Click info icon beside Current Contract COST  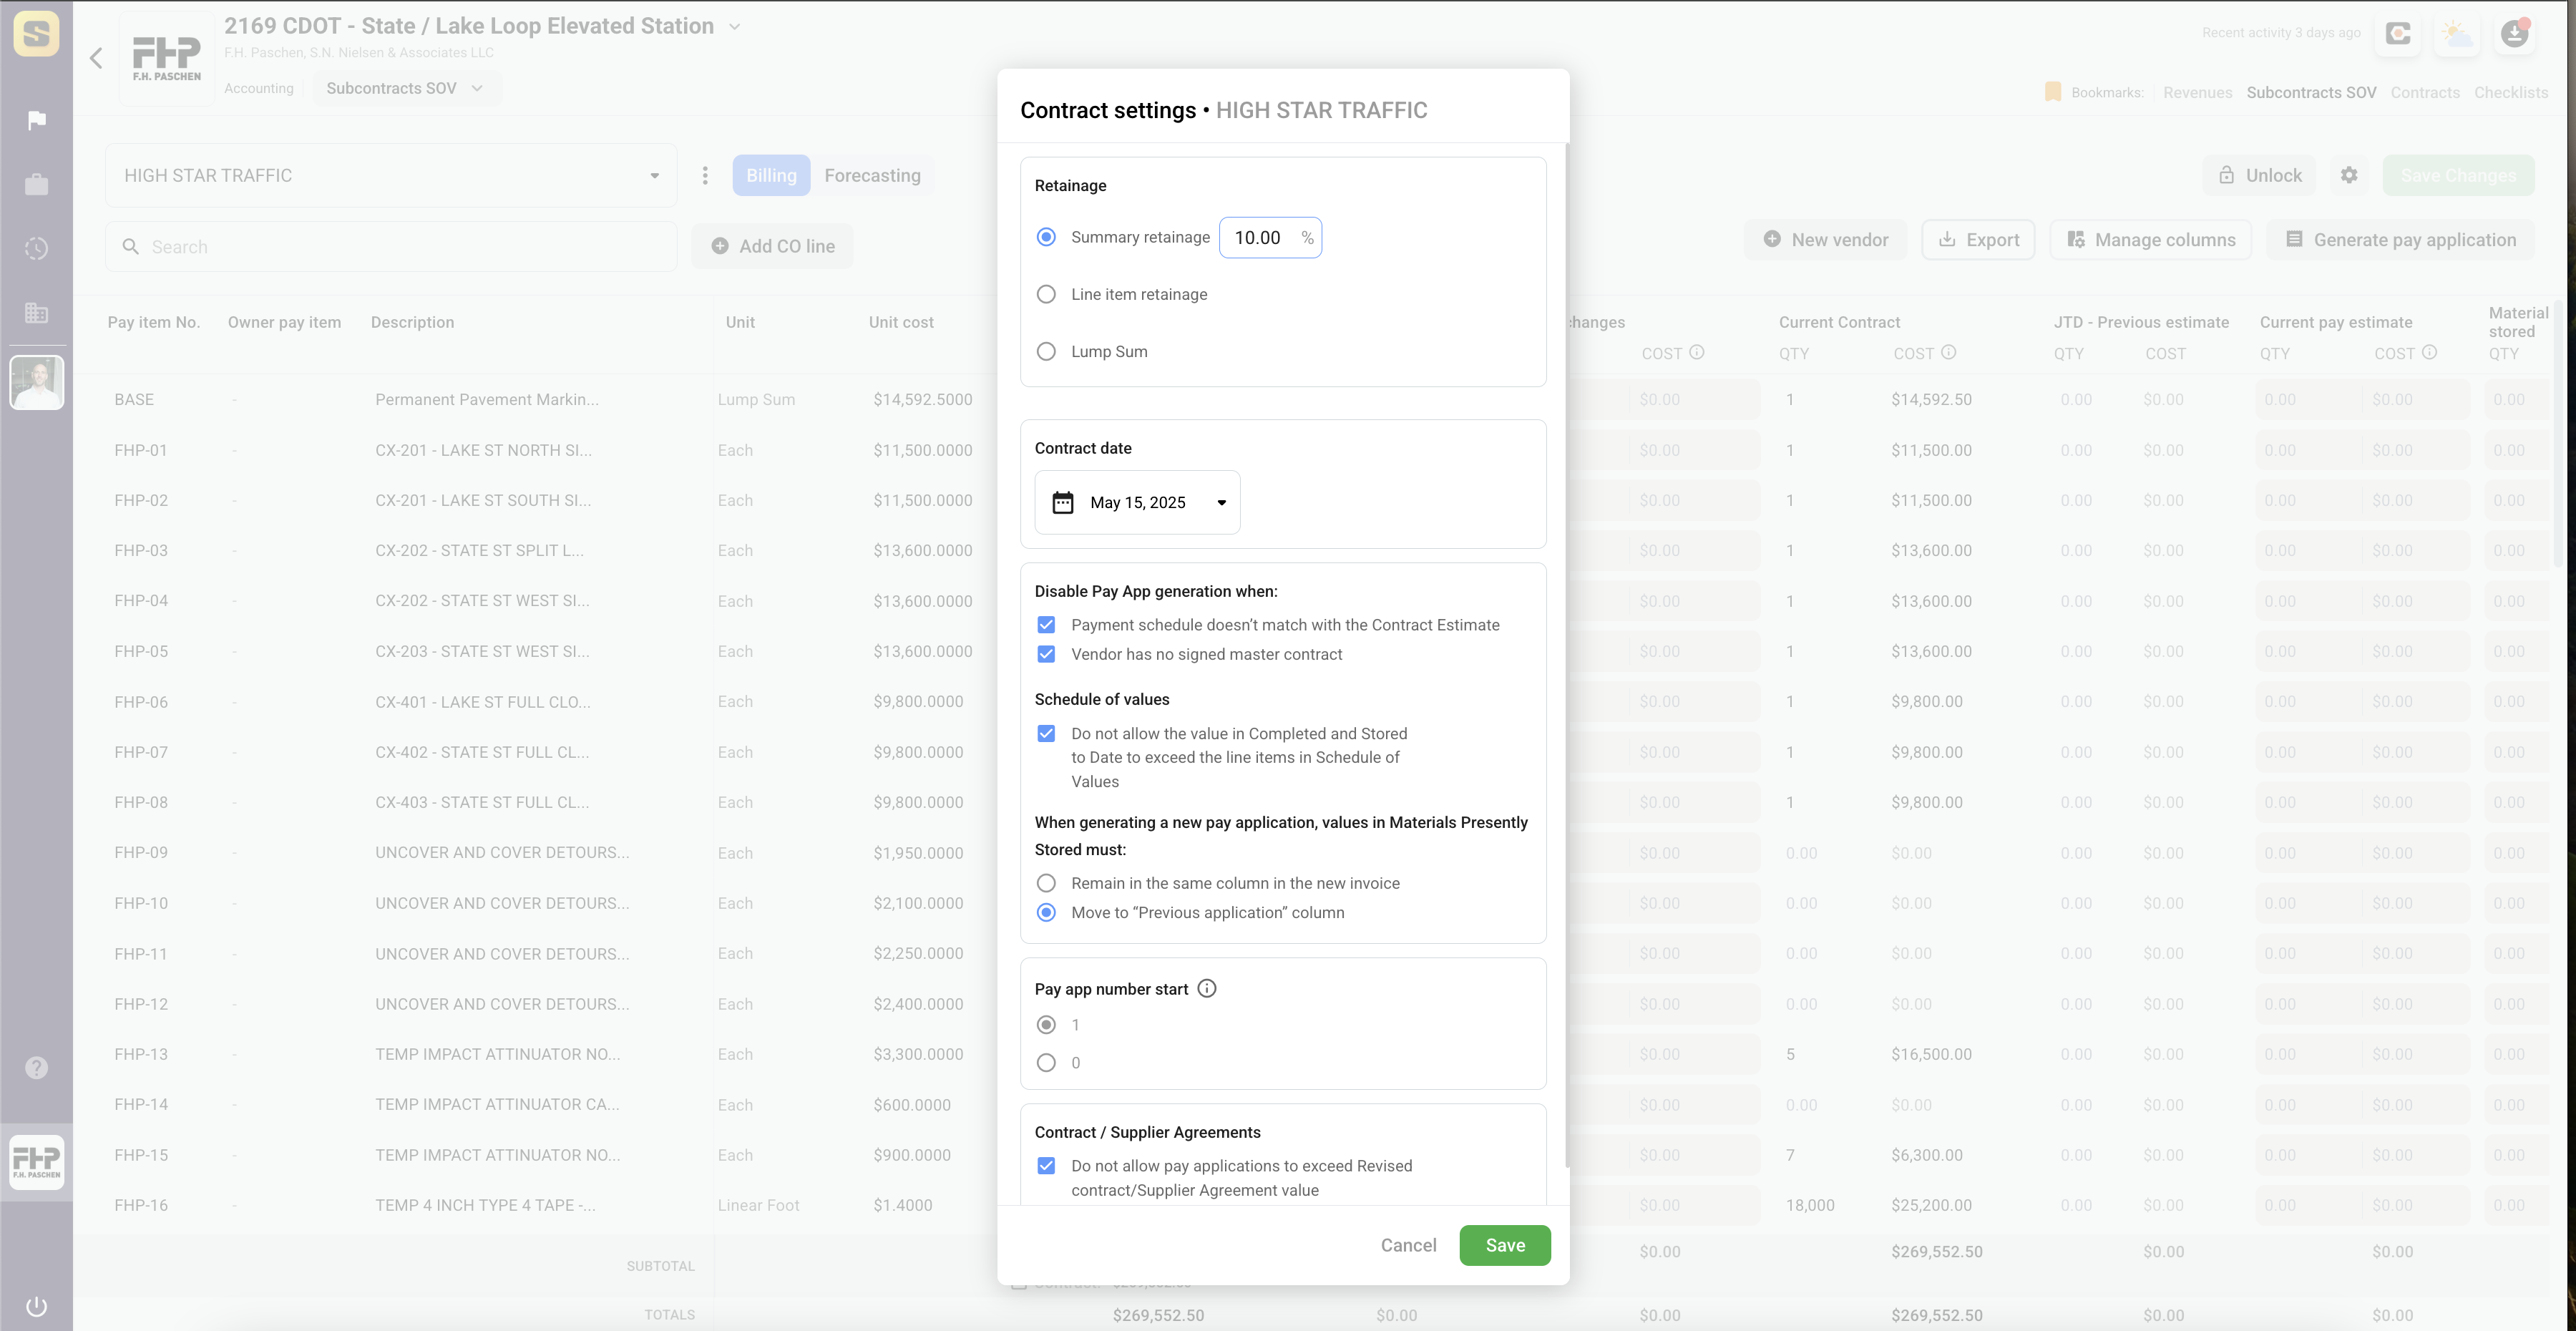point(1949,352)
